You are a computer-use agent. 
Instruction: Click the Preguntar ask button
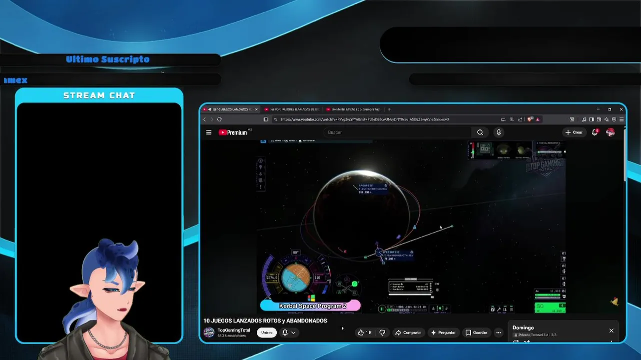pos(443,332)
